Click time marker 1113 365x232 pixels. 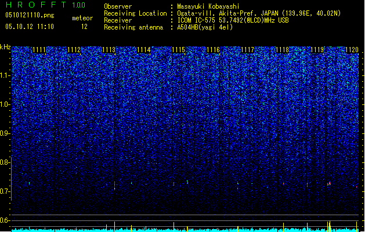(109, 50)
